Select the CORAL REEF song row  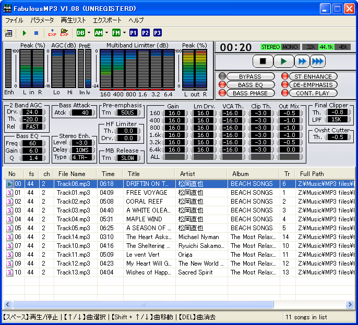click(180, 202)
